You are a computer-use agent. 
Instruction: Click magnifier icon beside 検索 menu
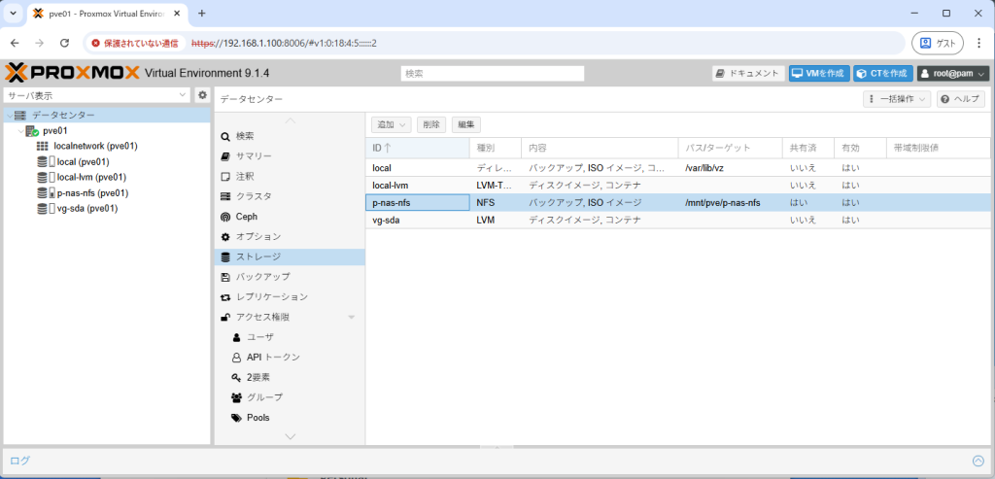(x=225, y=136)
